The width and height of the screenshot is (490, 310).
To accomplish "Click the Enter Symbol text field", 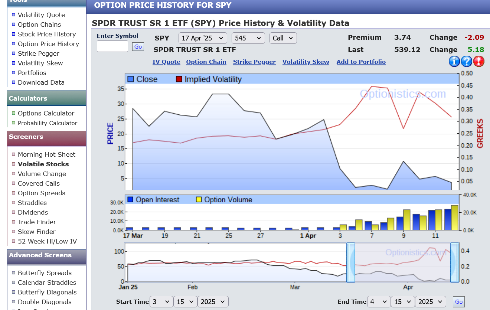I will click(112, 46).
